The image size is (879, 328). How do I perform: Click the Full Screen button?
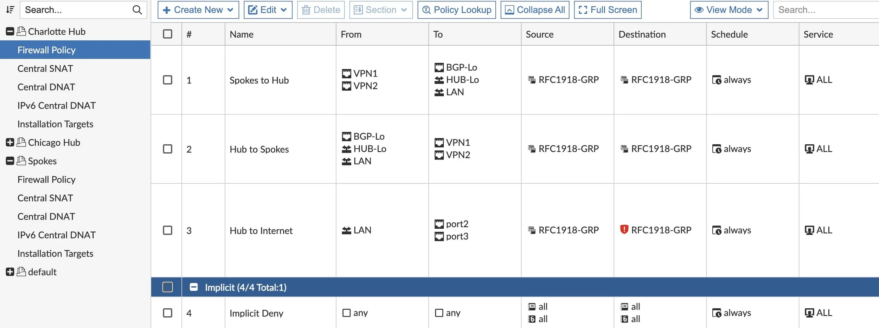coord(608,10)
